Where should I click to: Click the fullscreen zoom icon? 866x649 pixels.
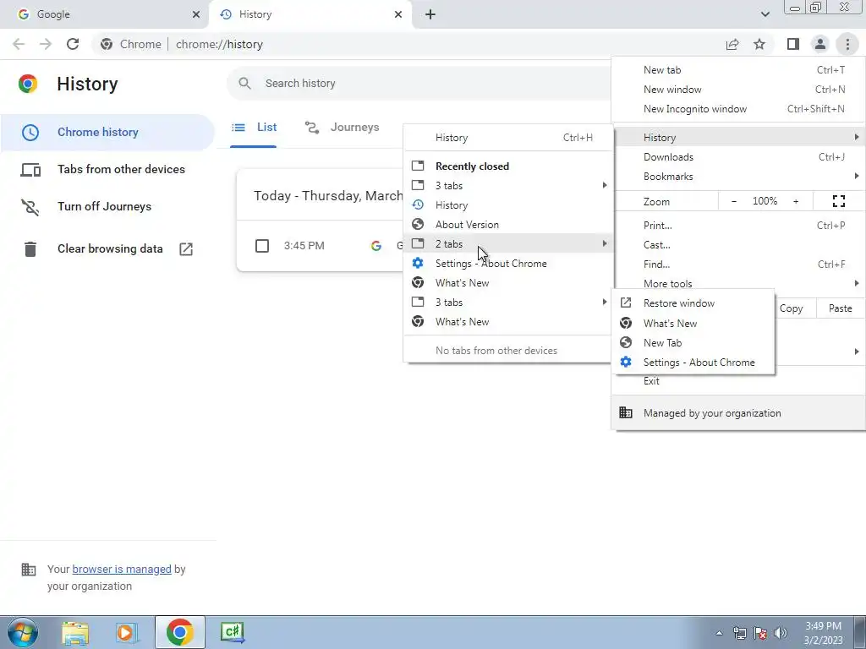838,201
